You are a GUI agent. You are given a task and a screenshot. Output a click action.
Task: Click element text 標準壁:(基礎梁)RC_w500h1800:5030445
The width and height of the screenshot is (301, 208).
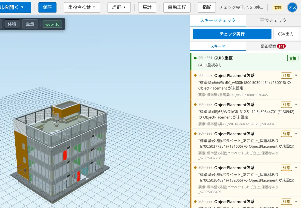point(237,95)
